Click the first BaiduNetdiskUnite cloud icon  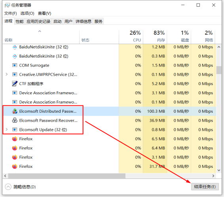click(15, 47)
